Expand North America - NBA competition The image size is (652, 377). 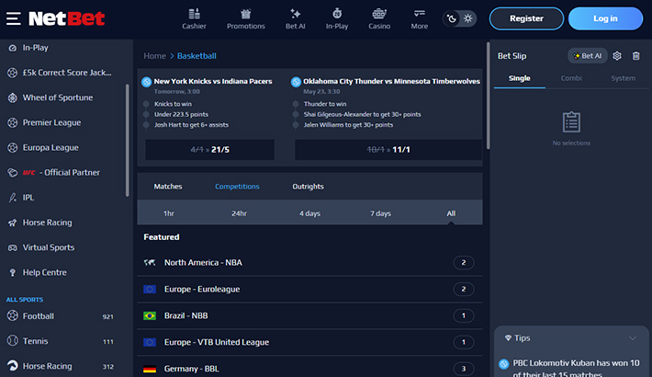click(309, 262)
